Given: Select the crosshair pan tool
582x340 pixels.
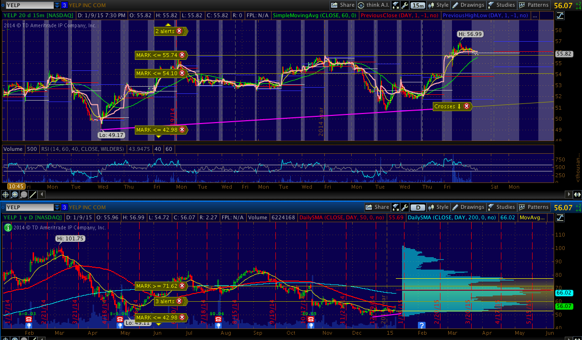Looking at the screenshot, I should pos(6,194).
